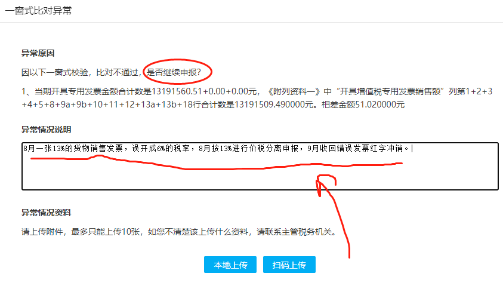Viewport: 503px width, 289px height.
Task: Click the 异常情况资料 heading
Action: [x=46, y=213]
